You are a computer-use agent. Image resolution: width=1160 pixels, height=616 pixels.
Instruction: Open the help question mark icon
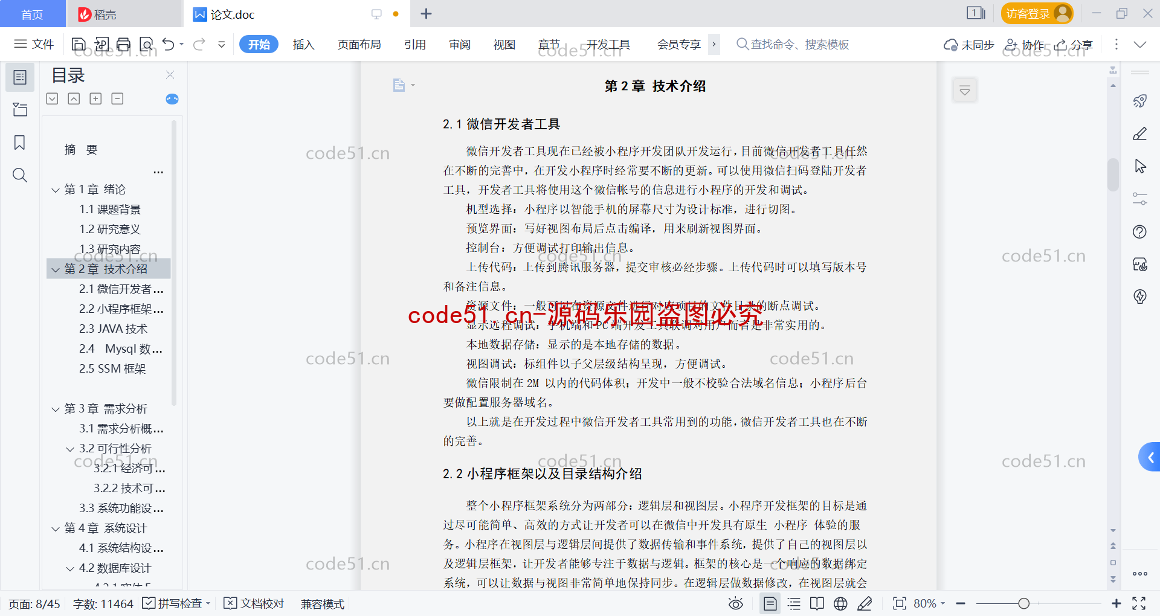[1140, 231]
